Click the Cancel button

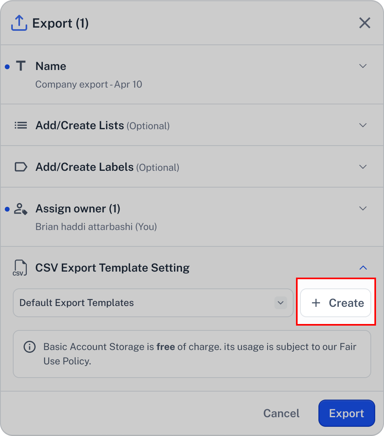tap(281, 413)
